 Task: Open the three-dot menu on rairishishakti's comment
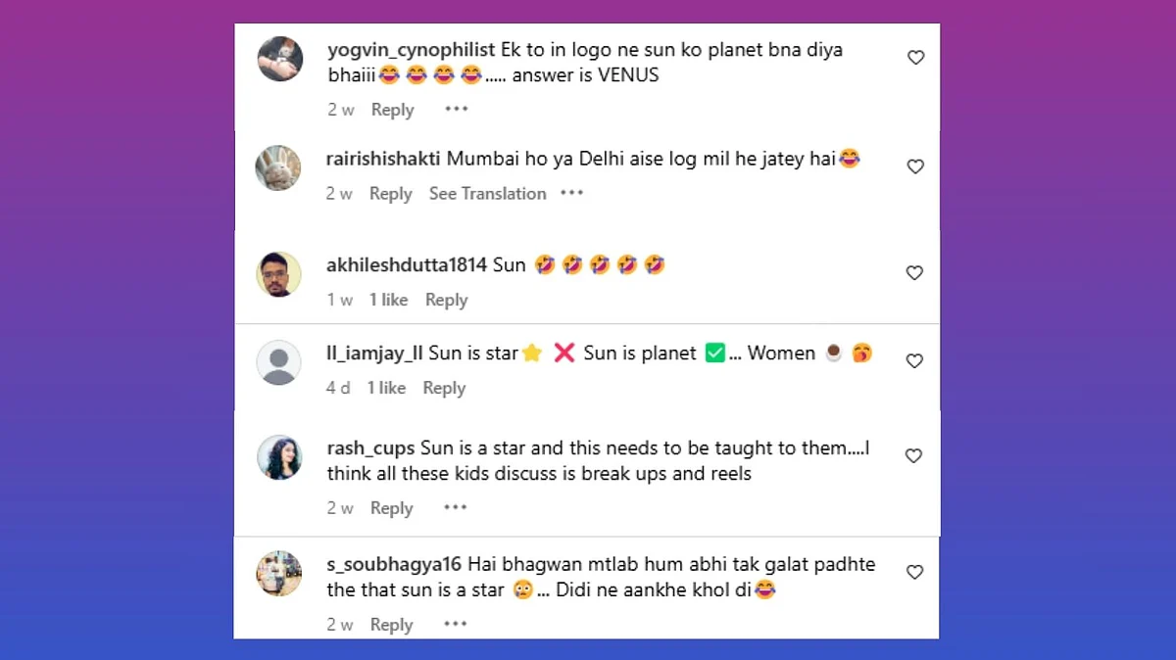[572, 193]
